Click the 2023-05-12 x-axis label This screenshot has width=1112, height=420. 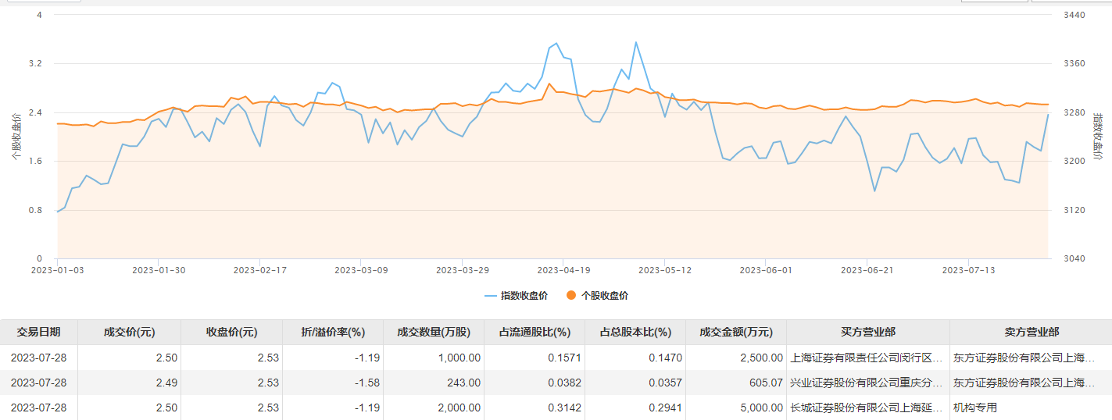[x=665, y=270]
